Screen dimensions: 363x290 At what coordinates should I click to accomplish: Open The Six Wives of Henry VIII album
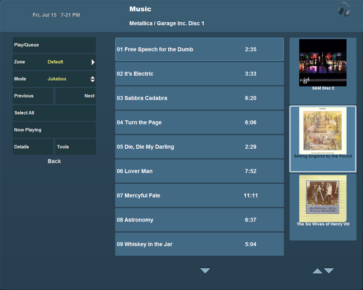coord(323,198)
